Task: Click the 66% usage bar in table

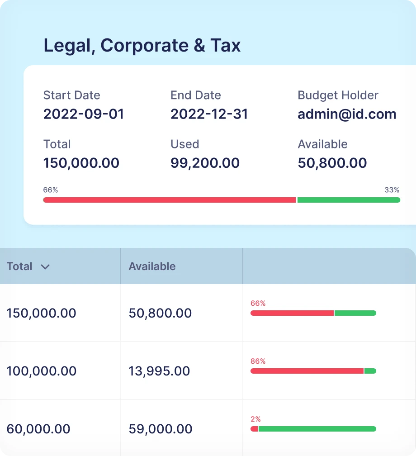Action: (313, 313)
